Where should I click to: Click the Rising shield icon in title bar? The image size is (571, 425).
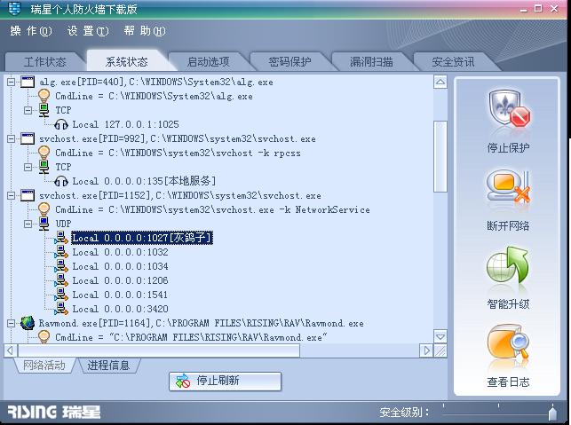pos(14,9)
